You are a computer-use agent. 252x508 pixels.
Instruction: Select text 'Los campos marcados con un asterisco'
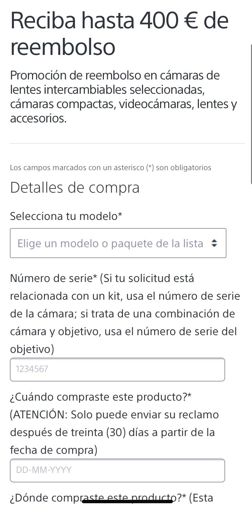click(111, 167)
